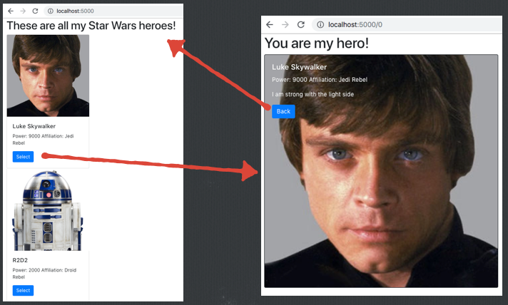
Task: Select the R2D2 hero card
Action: pos(23,291)
